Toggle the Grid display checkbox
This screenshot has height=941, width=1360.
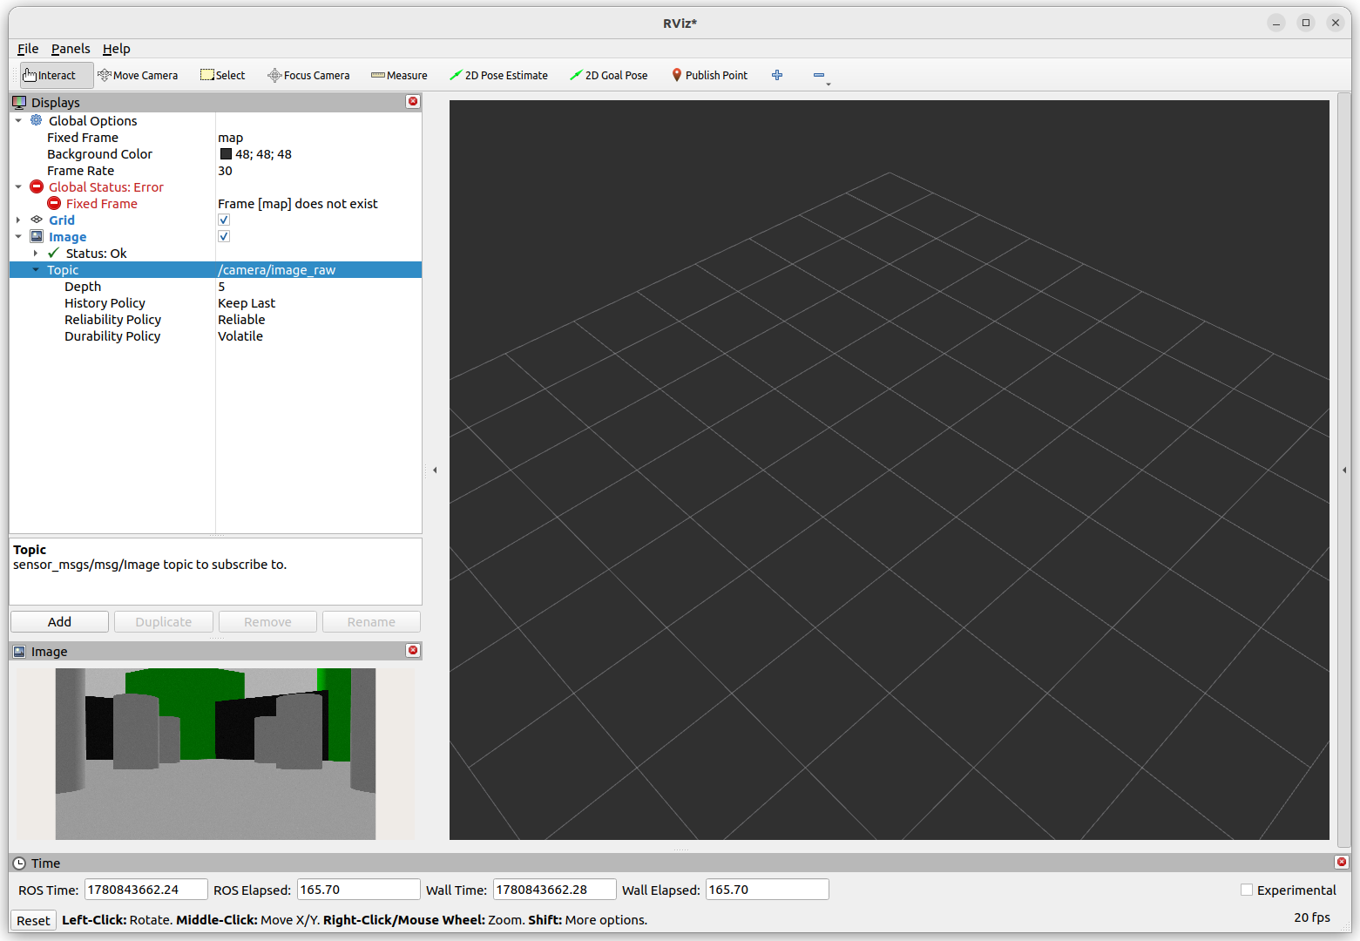(224, 220)
